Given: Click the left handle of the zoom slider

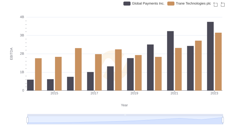Looking at the screenshot, I should pos(27,120).
